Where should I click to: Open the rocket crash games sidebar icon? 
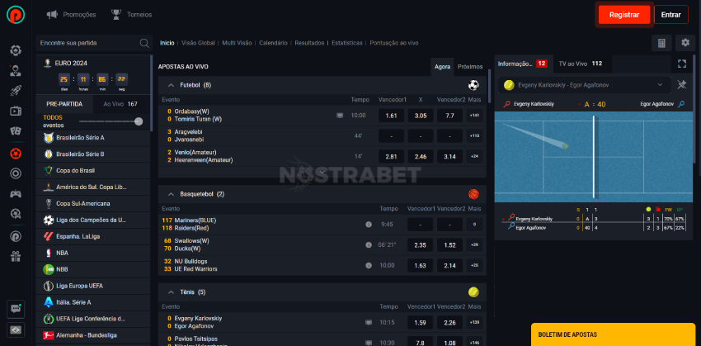pos(16,91)
